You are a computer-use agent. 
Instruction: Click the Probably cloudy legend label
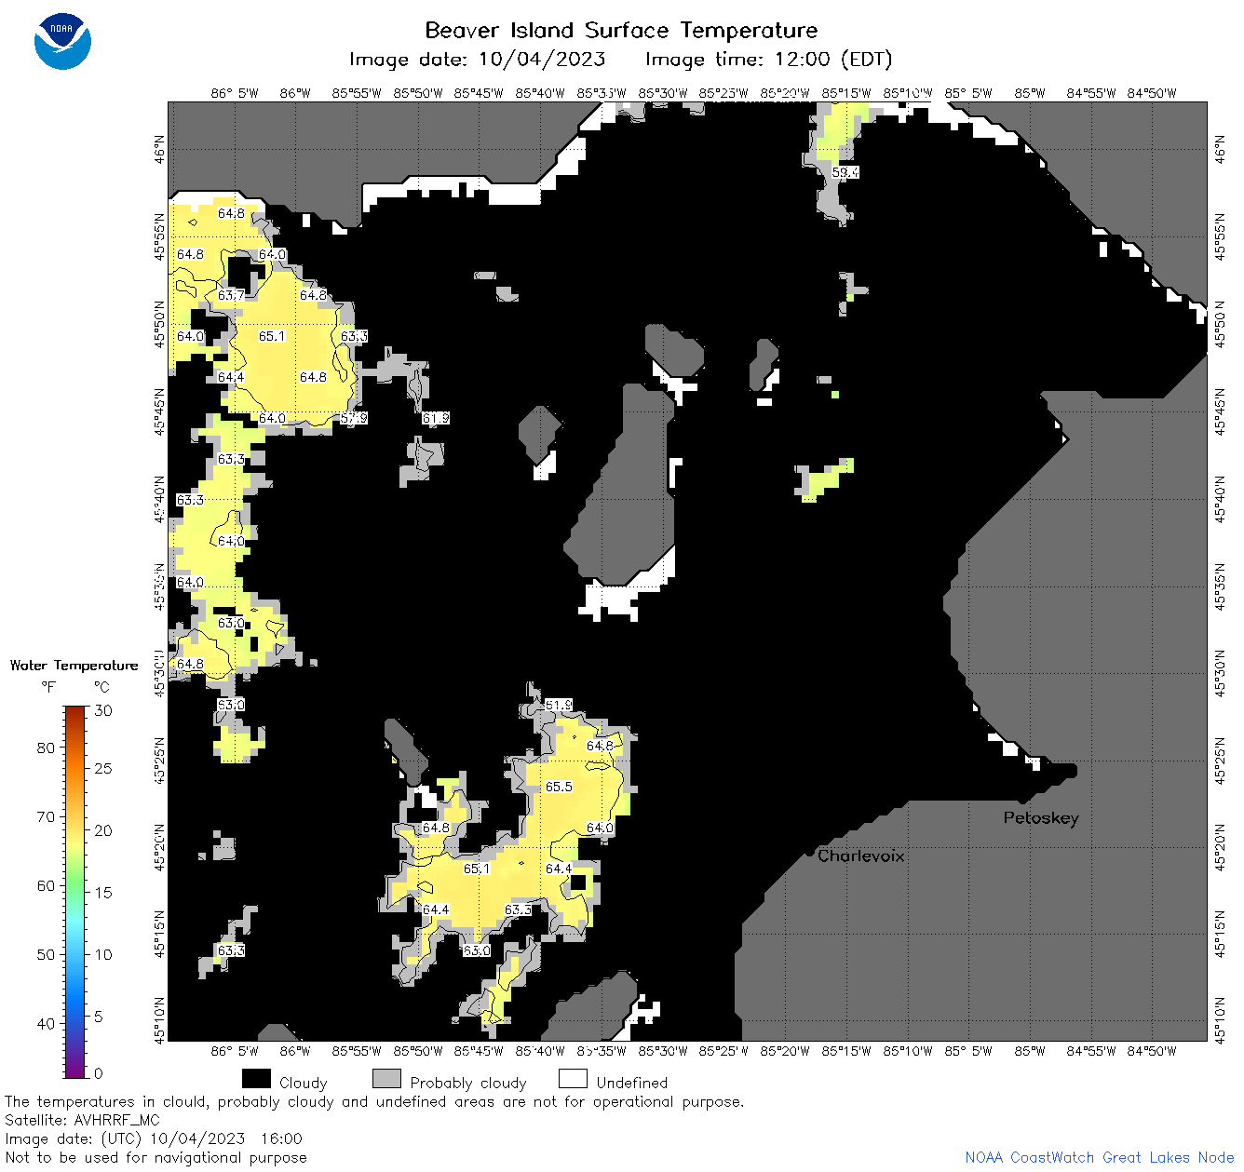click(468, 1083)
